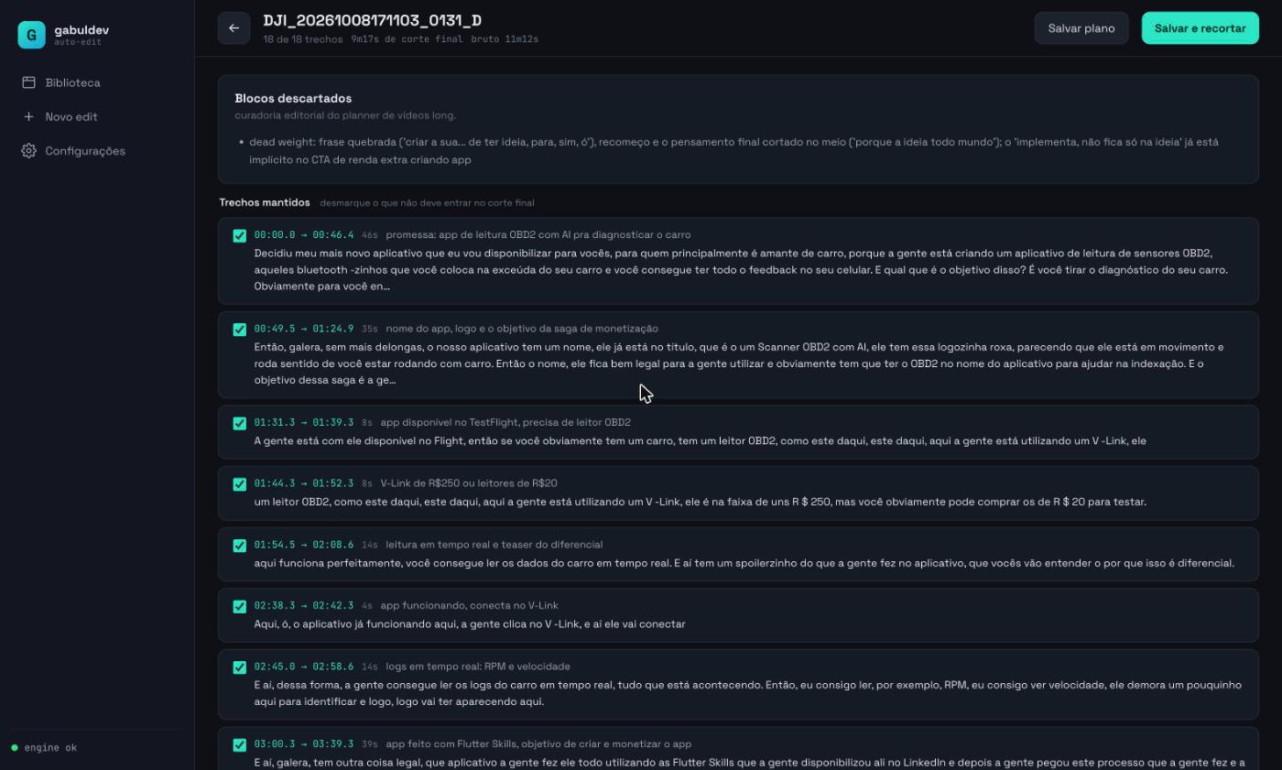Click label 'V-Link de R$250 ou leitores de R$20'
Screen dimensions: 1282x770
click(x=469, y=483)
